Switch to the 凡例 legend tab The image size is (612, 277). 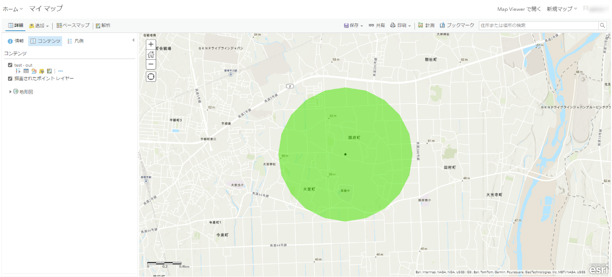pos(76,41)
